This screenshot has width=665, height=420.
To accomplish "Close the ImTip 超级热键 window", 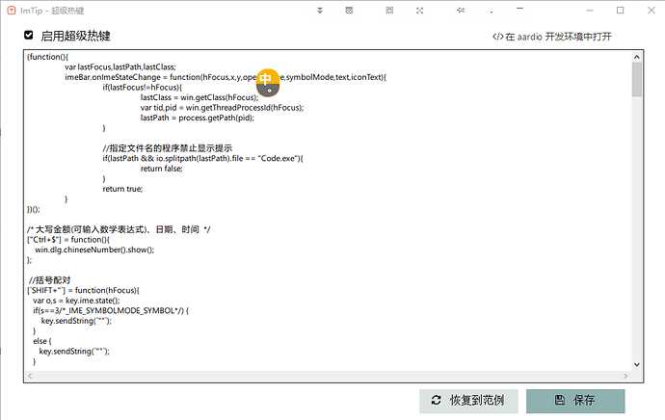I will (x=651, y=11).
